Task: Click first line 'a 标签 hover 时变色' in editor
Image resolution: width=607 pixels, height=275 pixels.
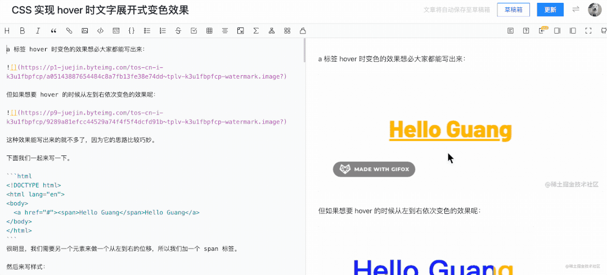Action: pos(76,49)
